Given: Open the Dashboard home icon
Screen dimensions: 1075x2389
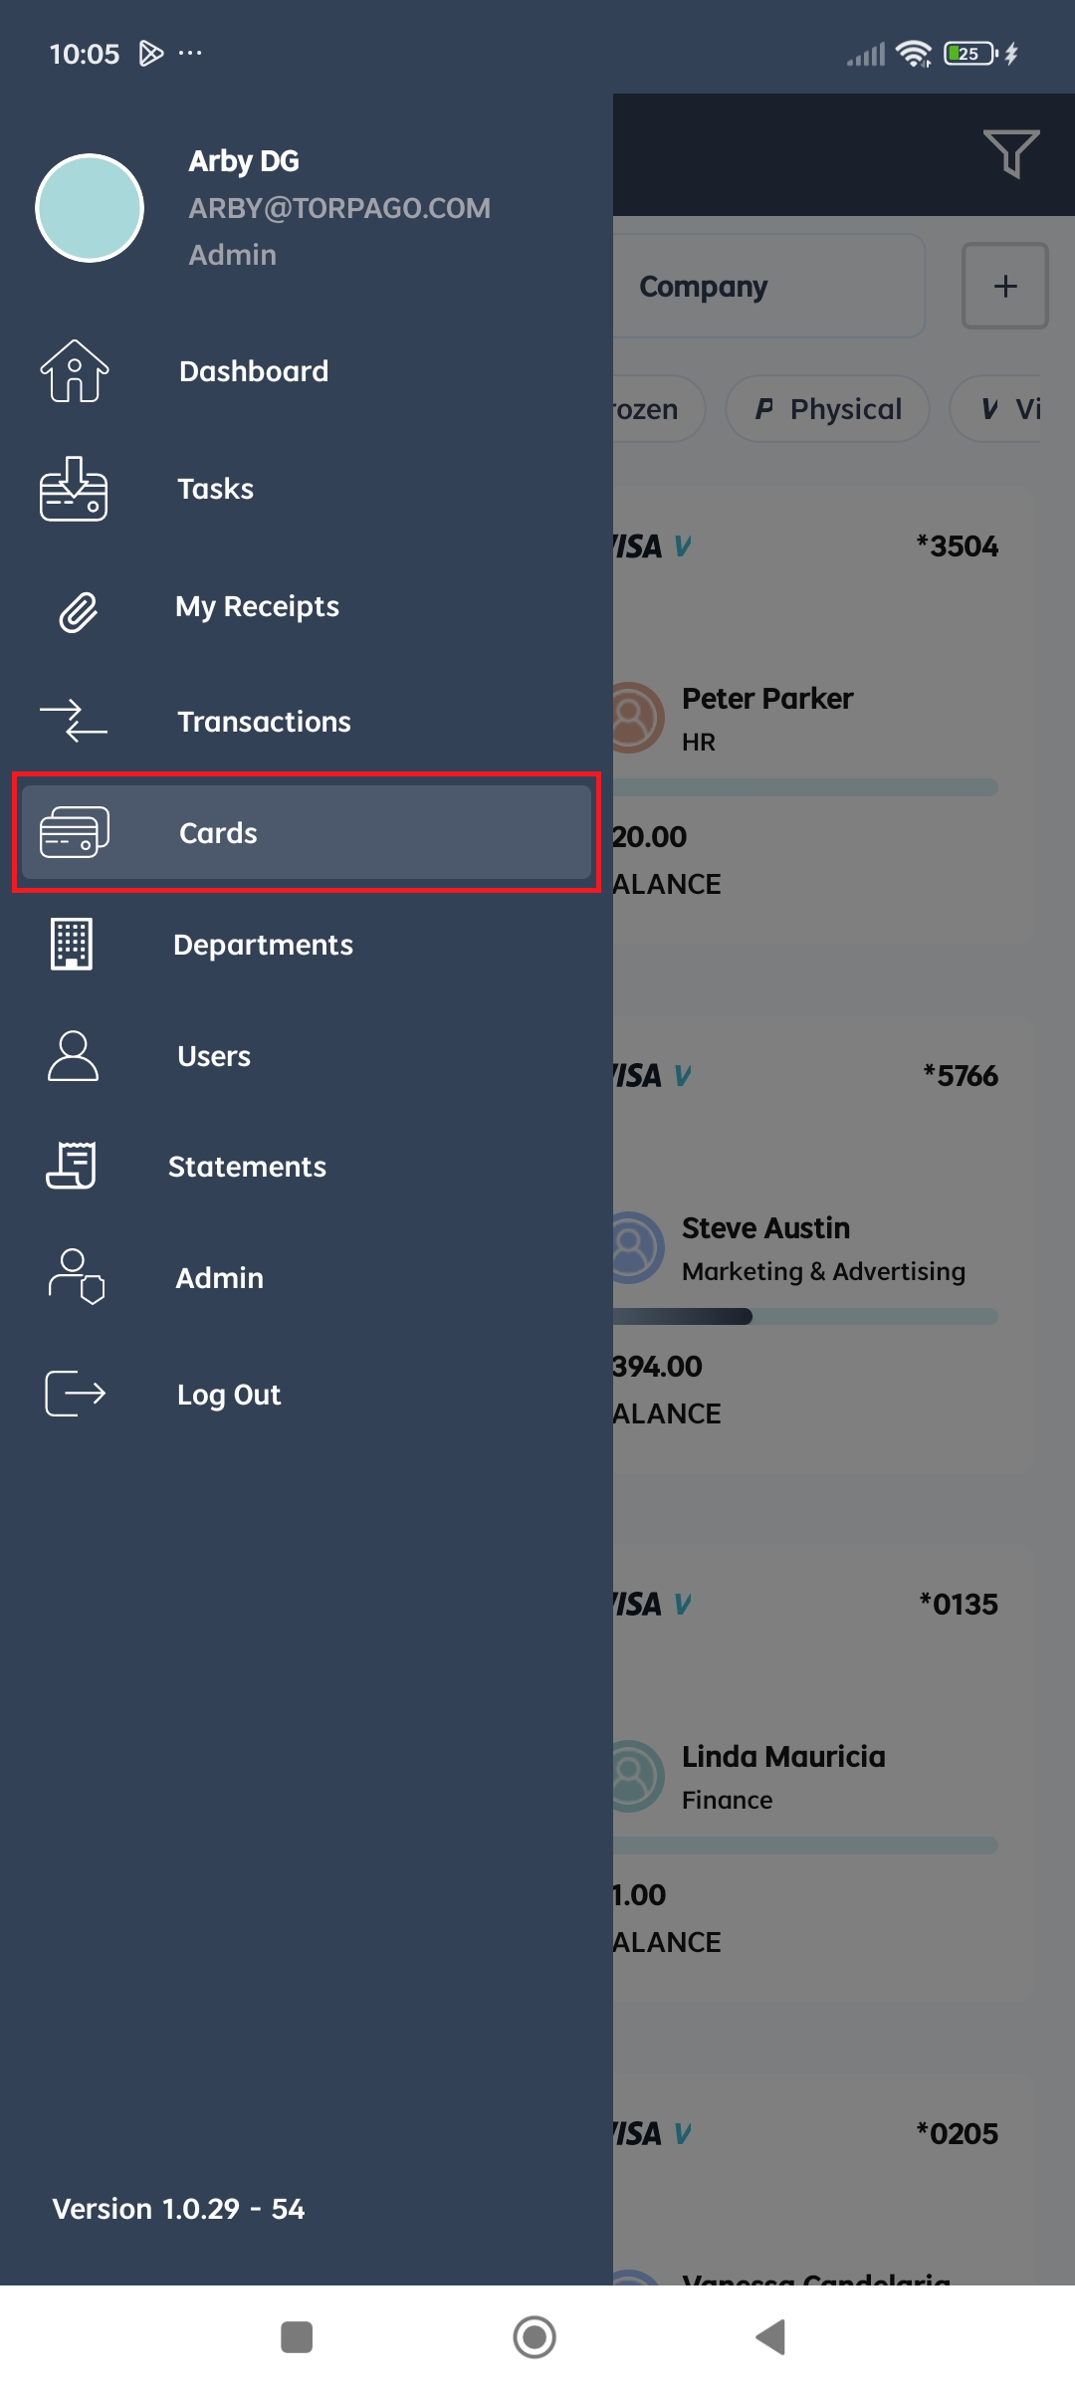Looking at the screenshot, I should [x=75, y=371].
